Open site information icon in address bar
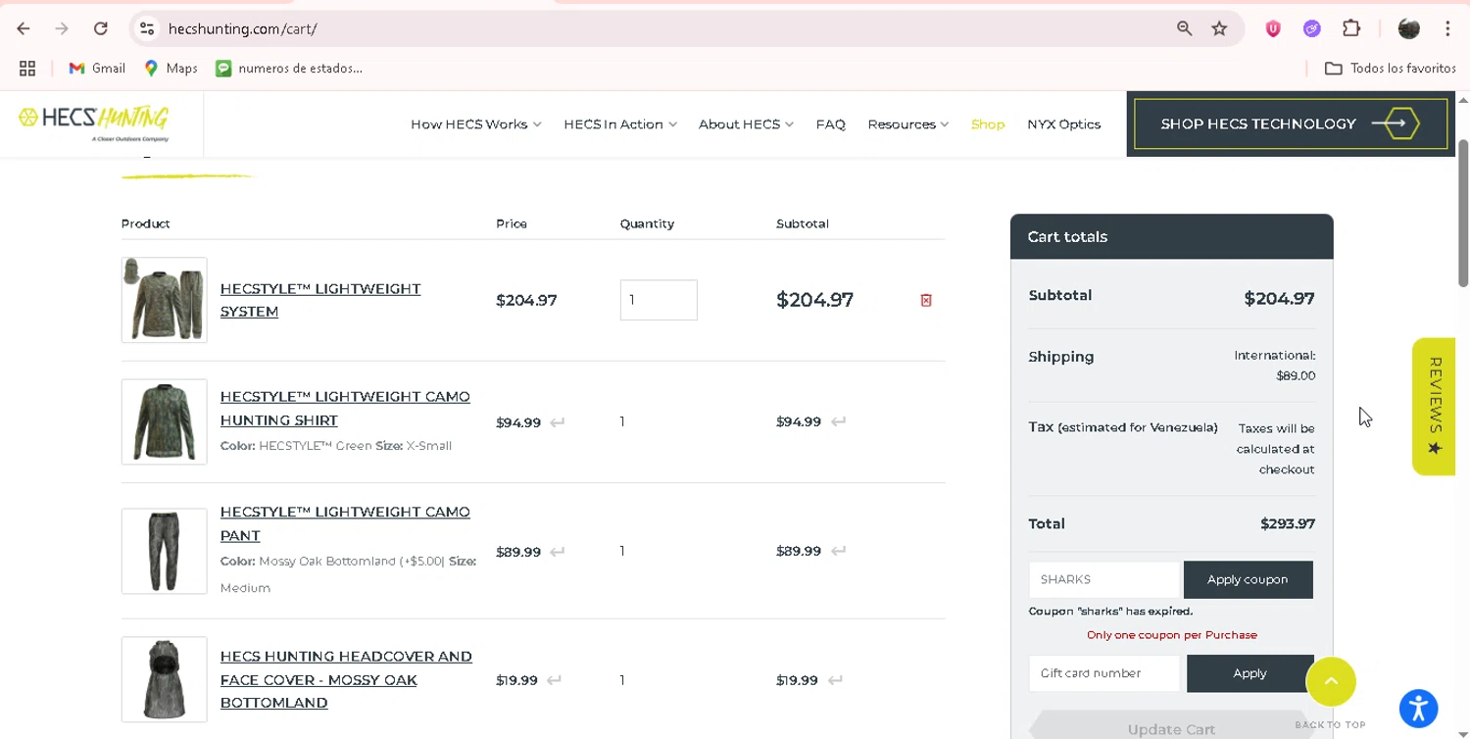 [147, 28]
